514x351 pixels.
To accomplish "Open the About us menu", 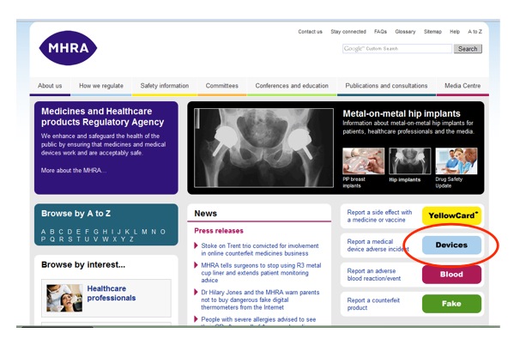I will pyautogui.click(x=50, y=86).
